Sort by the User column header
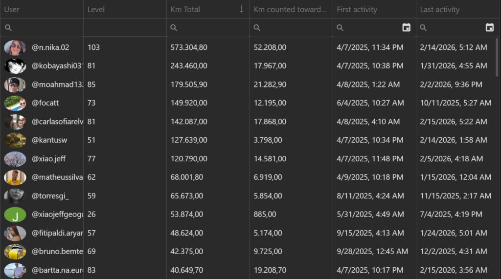The width and height of the screenshot is (501, 279). 12,9
